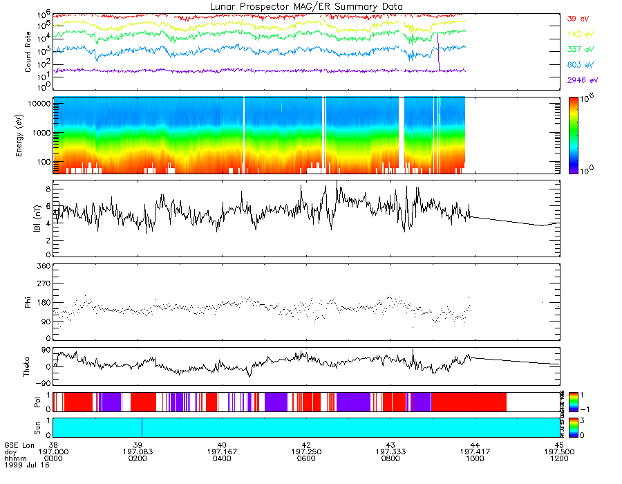Click the '8' tick on the |B| axis
622x484 pixels.
coord(48,189)
